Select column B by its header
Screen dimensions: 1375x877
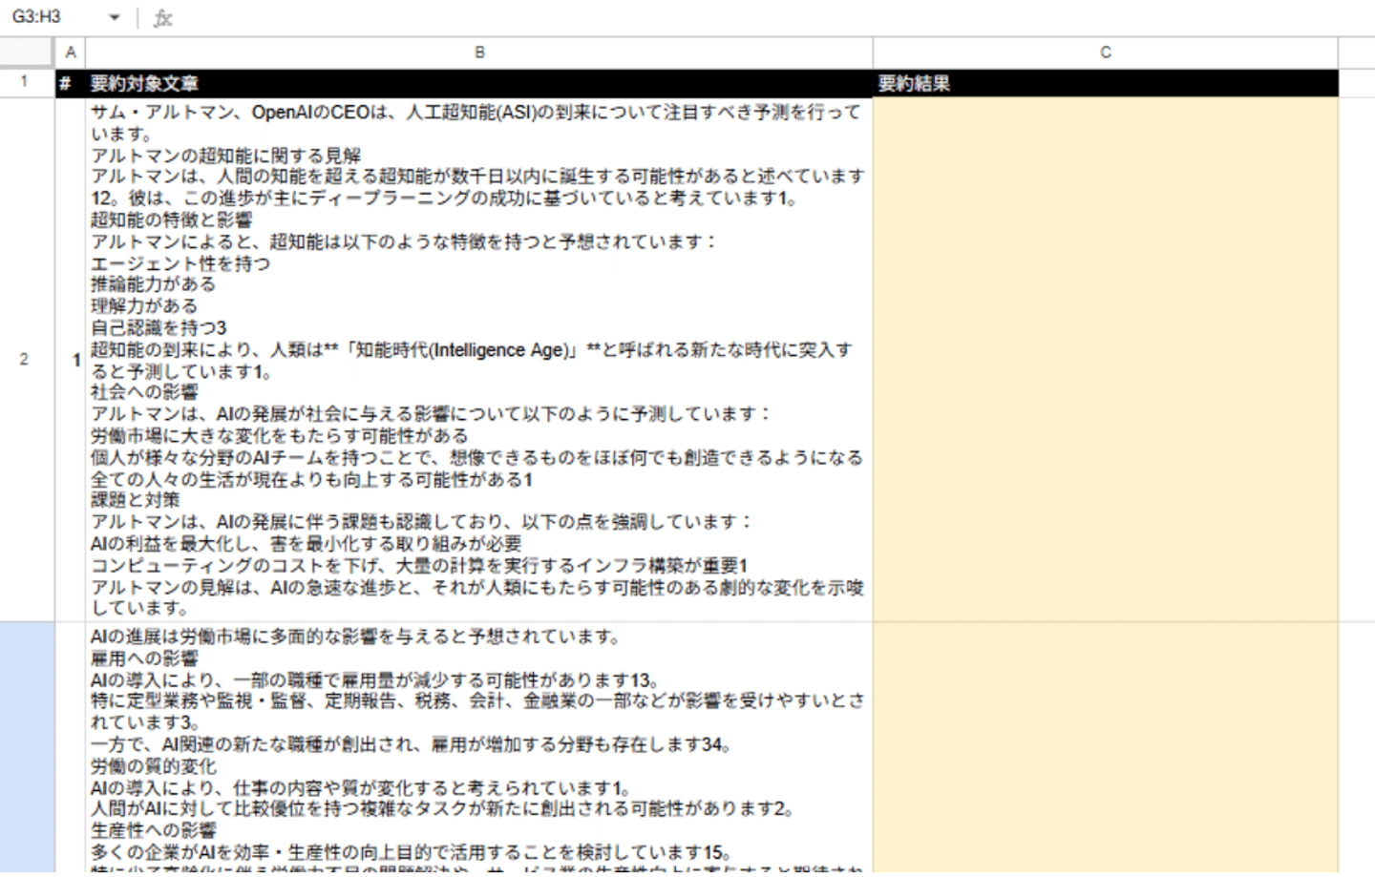tap(479, 52)
